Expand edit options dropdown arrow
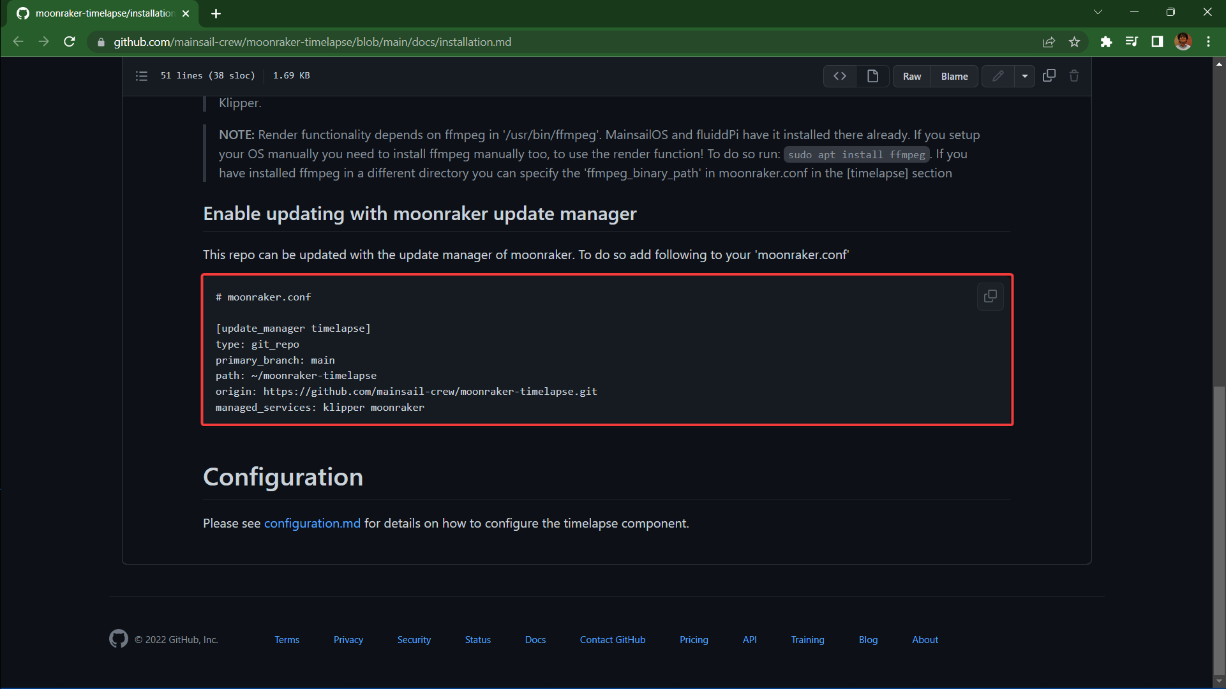This screenshot has width=1226, height=689. click(1025, 76)
